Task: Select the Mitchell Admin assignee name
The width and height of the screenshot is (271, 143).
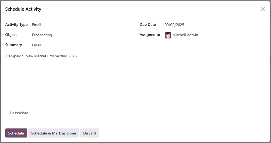Action: pos(185,35)
